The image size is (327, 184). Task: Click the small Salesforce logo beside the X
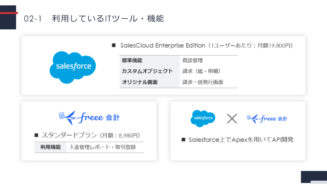pyautogui.click(x=203, y=118)
